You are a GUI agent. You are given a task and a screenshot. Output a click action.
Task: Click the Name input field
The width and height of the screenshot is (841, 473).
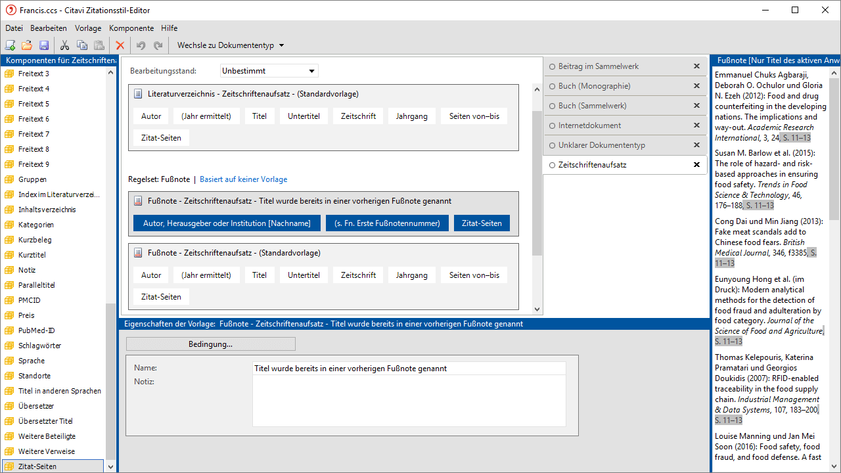(x=408, y=369)
